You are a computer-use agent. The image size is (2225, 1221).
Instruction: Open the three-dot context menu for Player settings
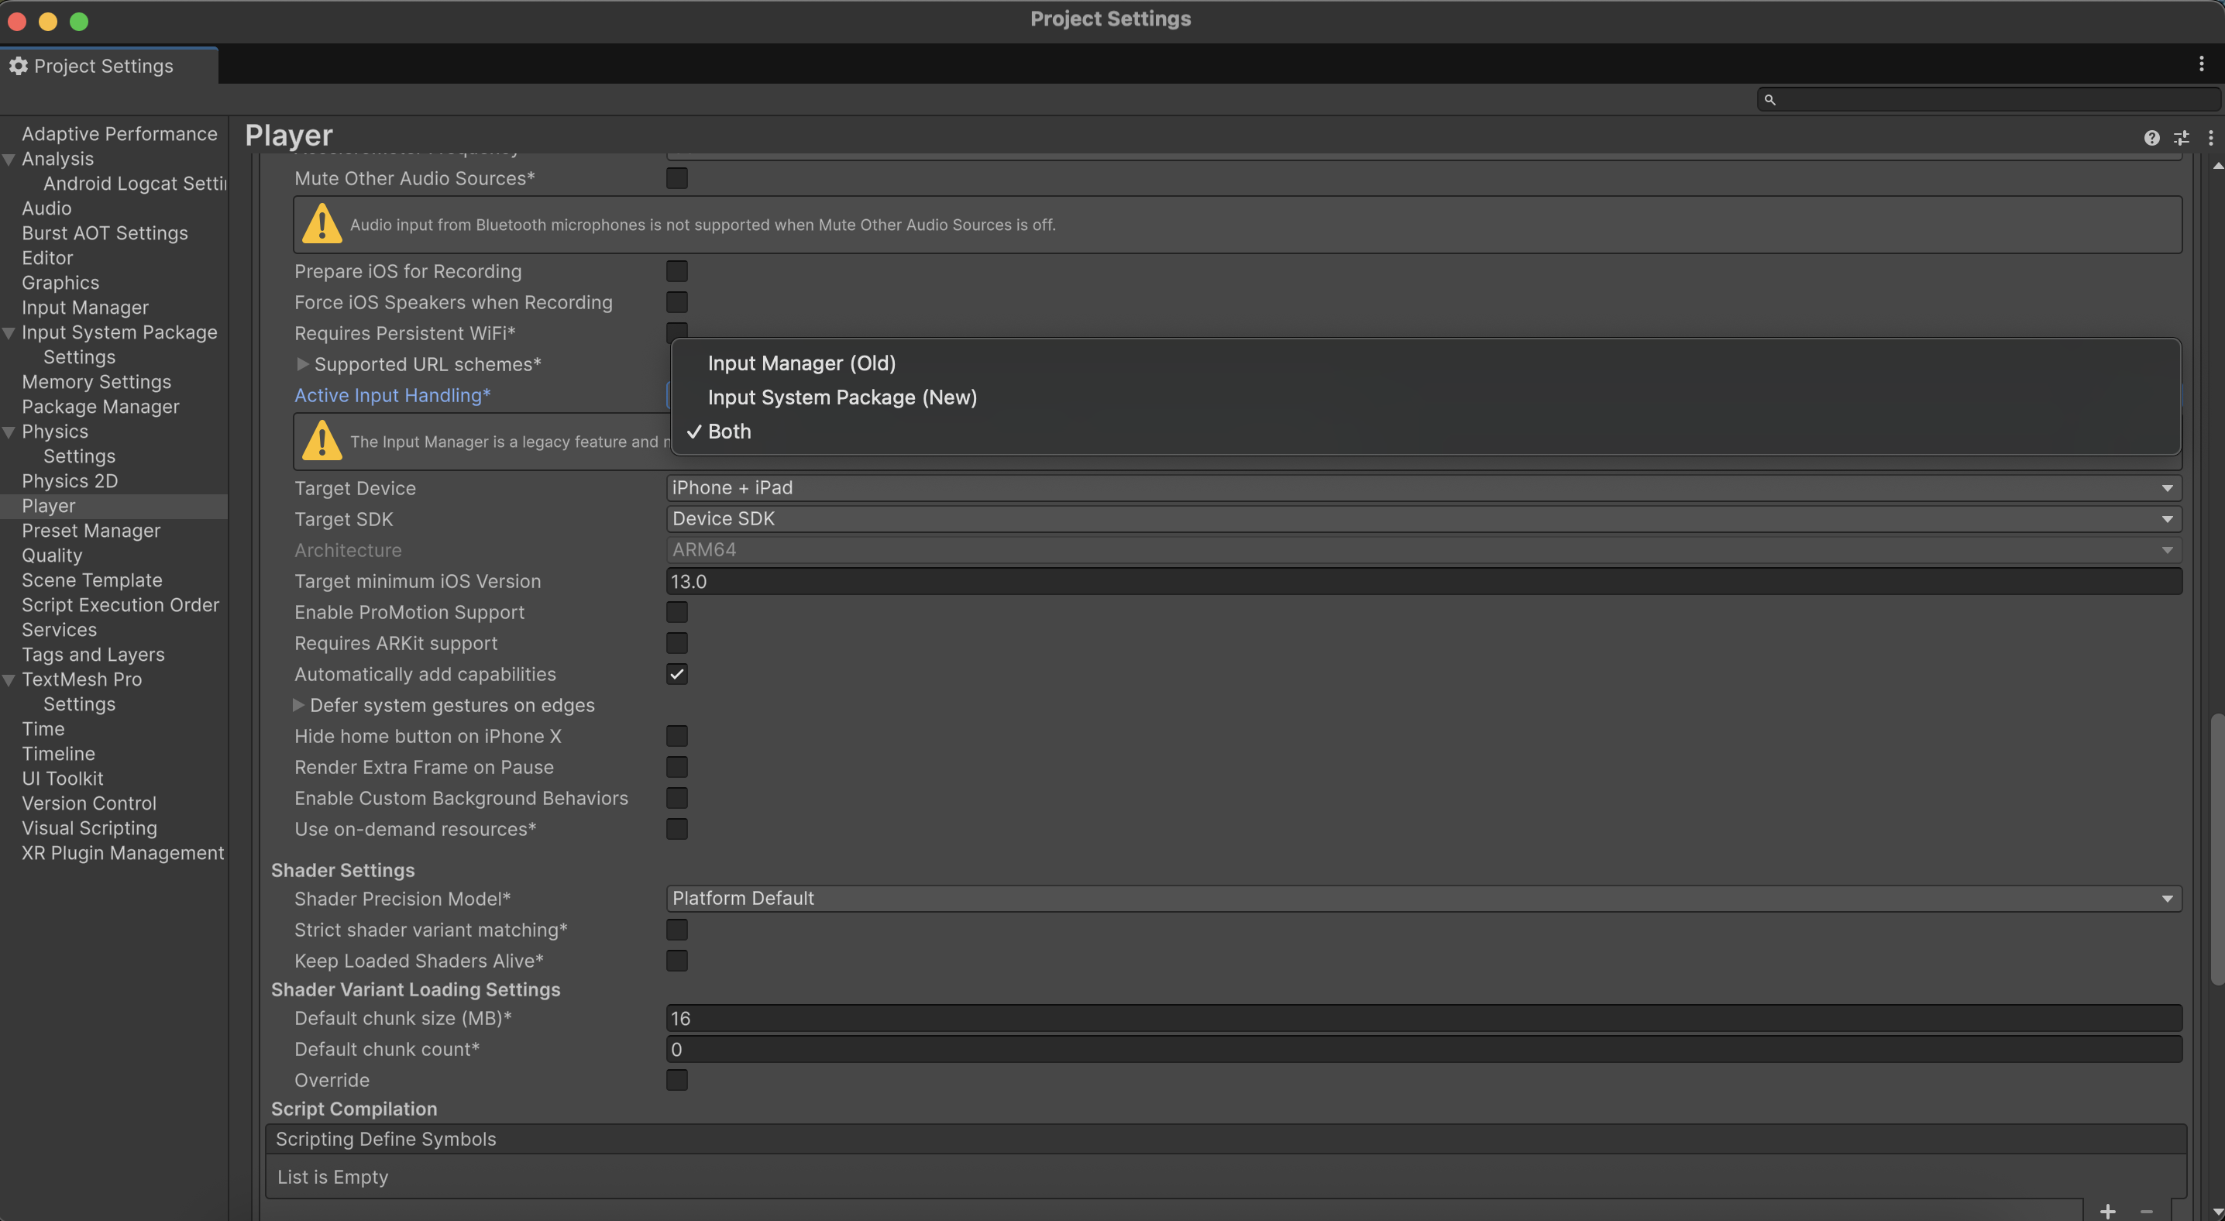[2211, 138]
